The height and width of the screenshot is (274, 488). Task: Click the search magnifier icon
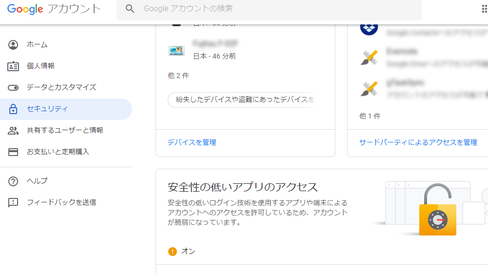130,9
